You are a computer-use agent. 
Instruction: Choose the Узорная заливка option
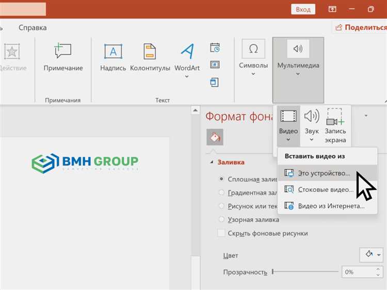click(221, 219)
